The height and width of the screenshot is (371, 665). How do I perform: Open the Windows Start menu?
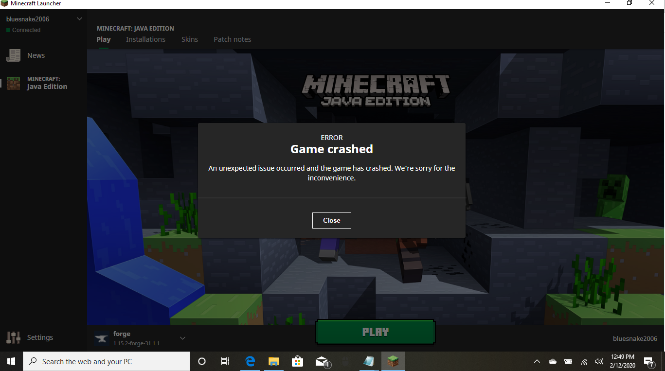(x=11, y=361)
